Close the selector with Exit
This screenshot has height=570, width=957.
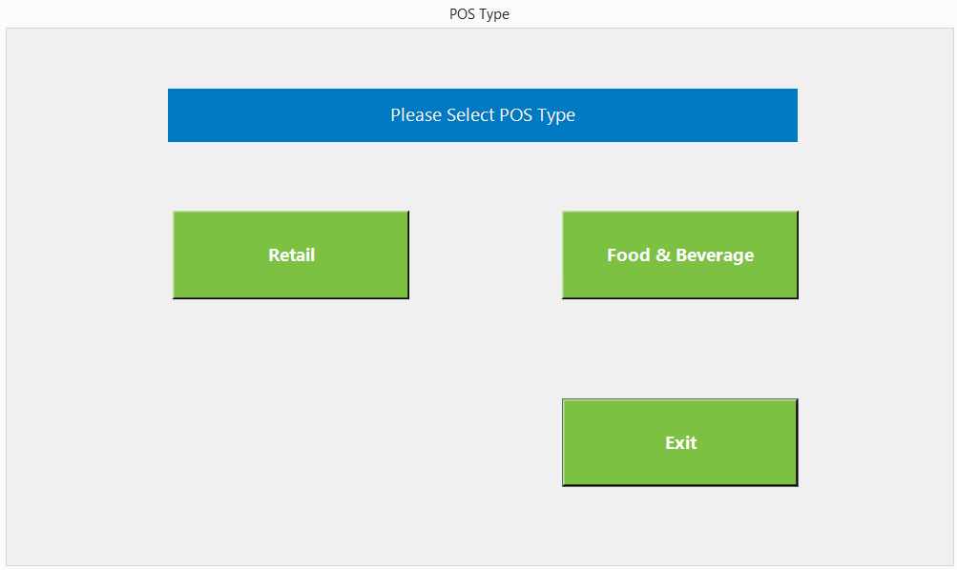point(680,443)
